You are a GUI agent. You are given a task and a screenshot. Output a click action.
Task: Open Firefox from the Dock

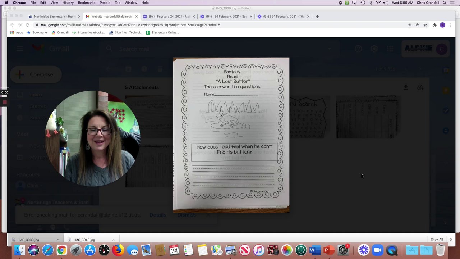click(118, 250)
